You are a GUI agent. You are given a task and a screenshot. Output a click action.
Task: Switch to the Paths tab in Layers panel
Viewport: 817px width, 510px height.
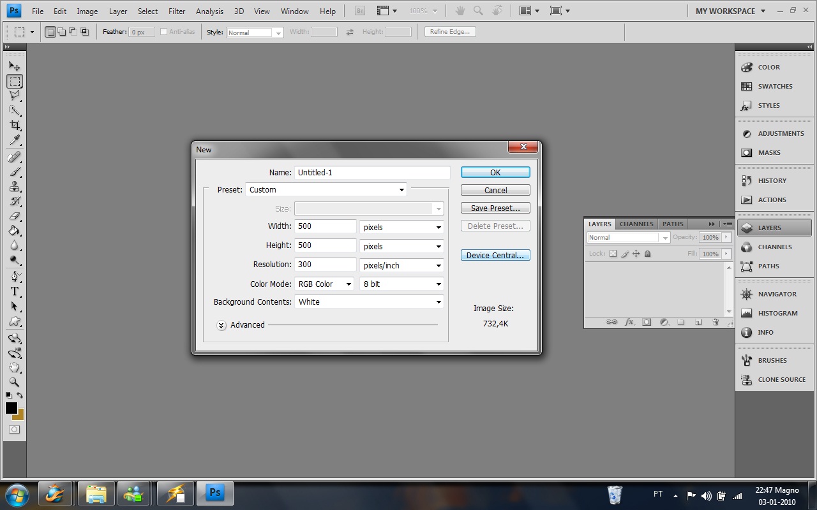pos(673,224)
